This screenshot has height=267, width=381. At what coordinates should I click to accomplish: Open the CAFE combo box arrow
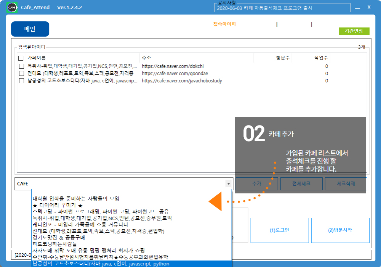click(x=228, y=184)
